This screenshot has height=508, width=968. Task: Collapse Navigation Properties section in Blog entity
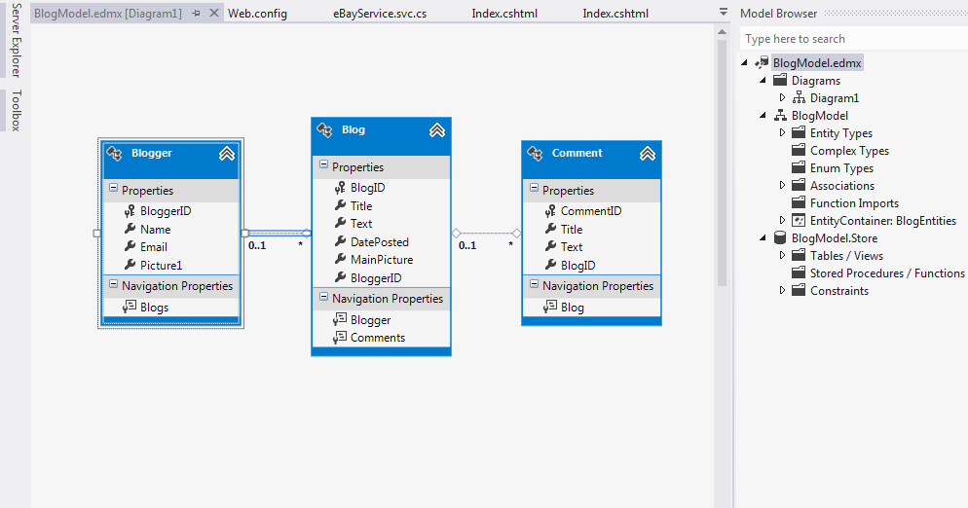[x=323, y=297]
